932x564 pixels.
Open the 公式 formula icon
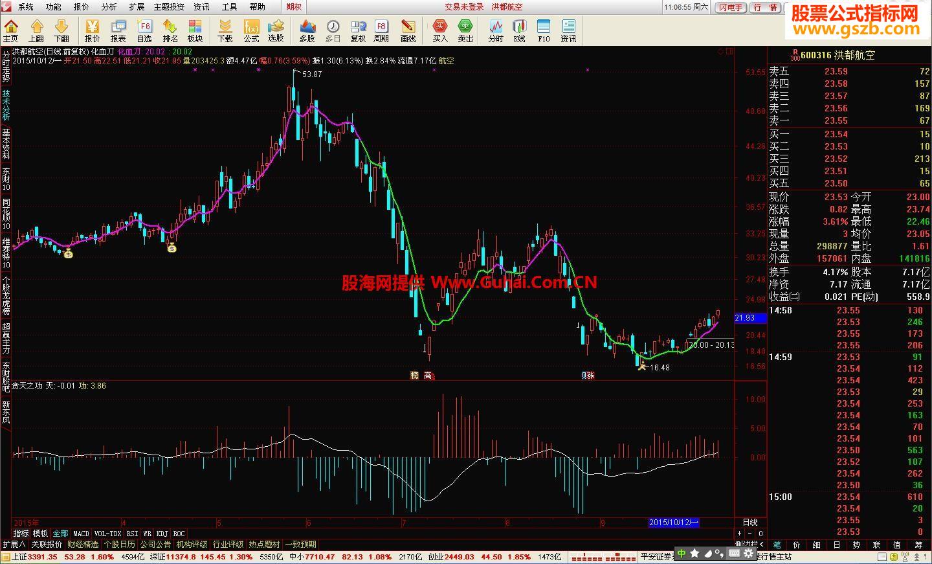point(251,30)
